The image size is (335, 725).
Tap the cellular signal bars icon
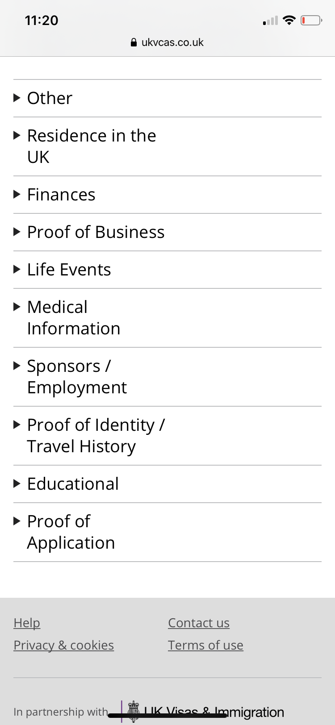(x=270, y=21)
